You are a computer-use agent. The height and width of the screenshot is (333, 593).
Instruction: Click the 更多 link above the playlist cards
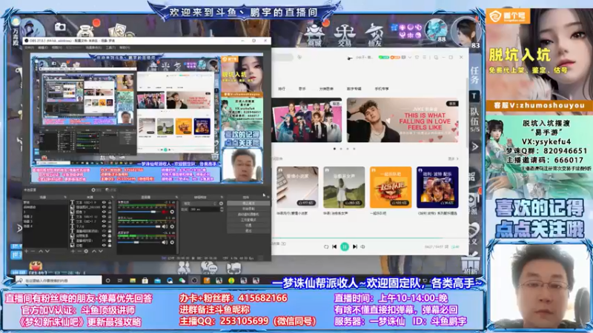pos(453,159)
